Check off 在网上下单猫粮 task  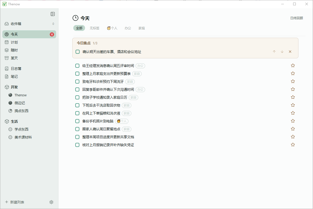point(77,113)
